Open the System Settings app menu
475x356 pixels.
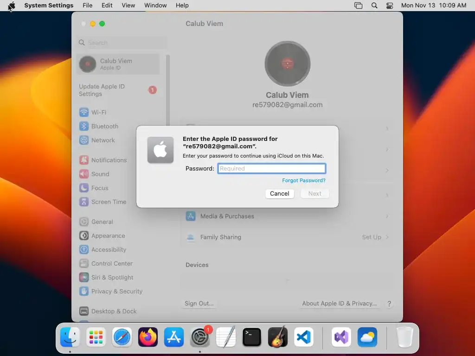pos(49,6)
